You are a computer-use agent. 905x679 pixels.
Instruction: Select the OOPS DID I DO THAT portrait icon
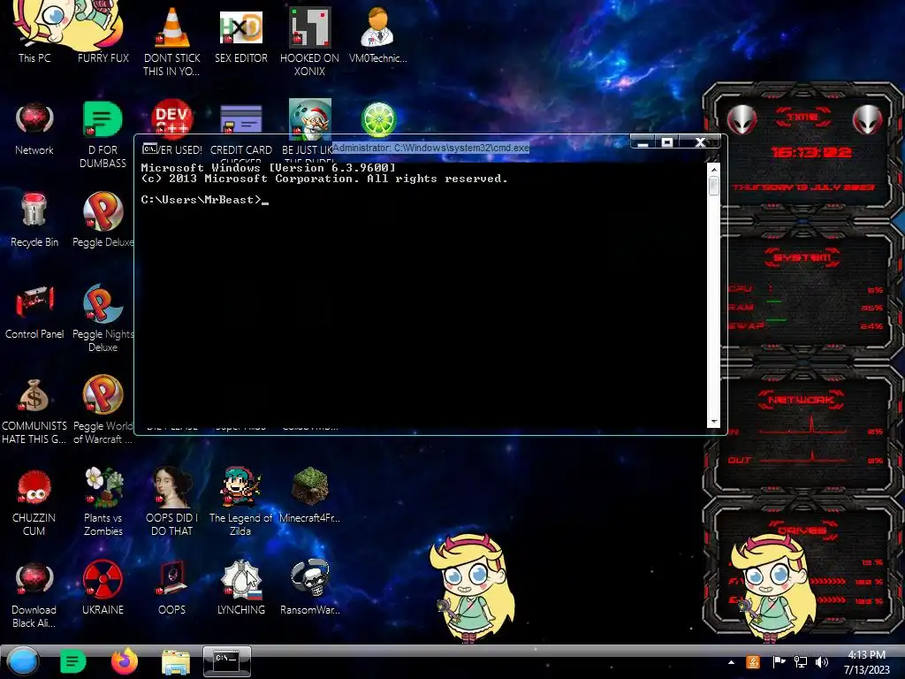point(172,501)
